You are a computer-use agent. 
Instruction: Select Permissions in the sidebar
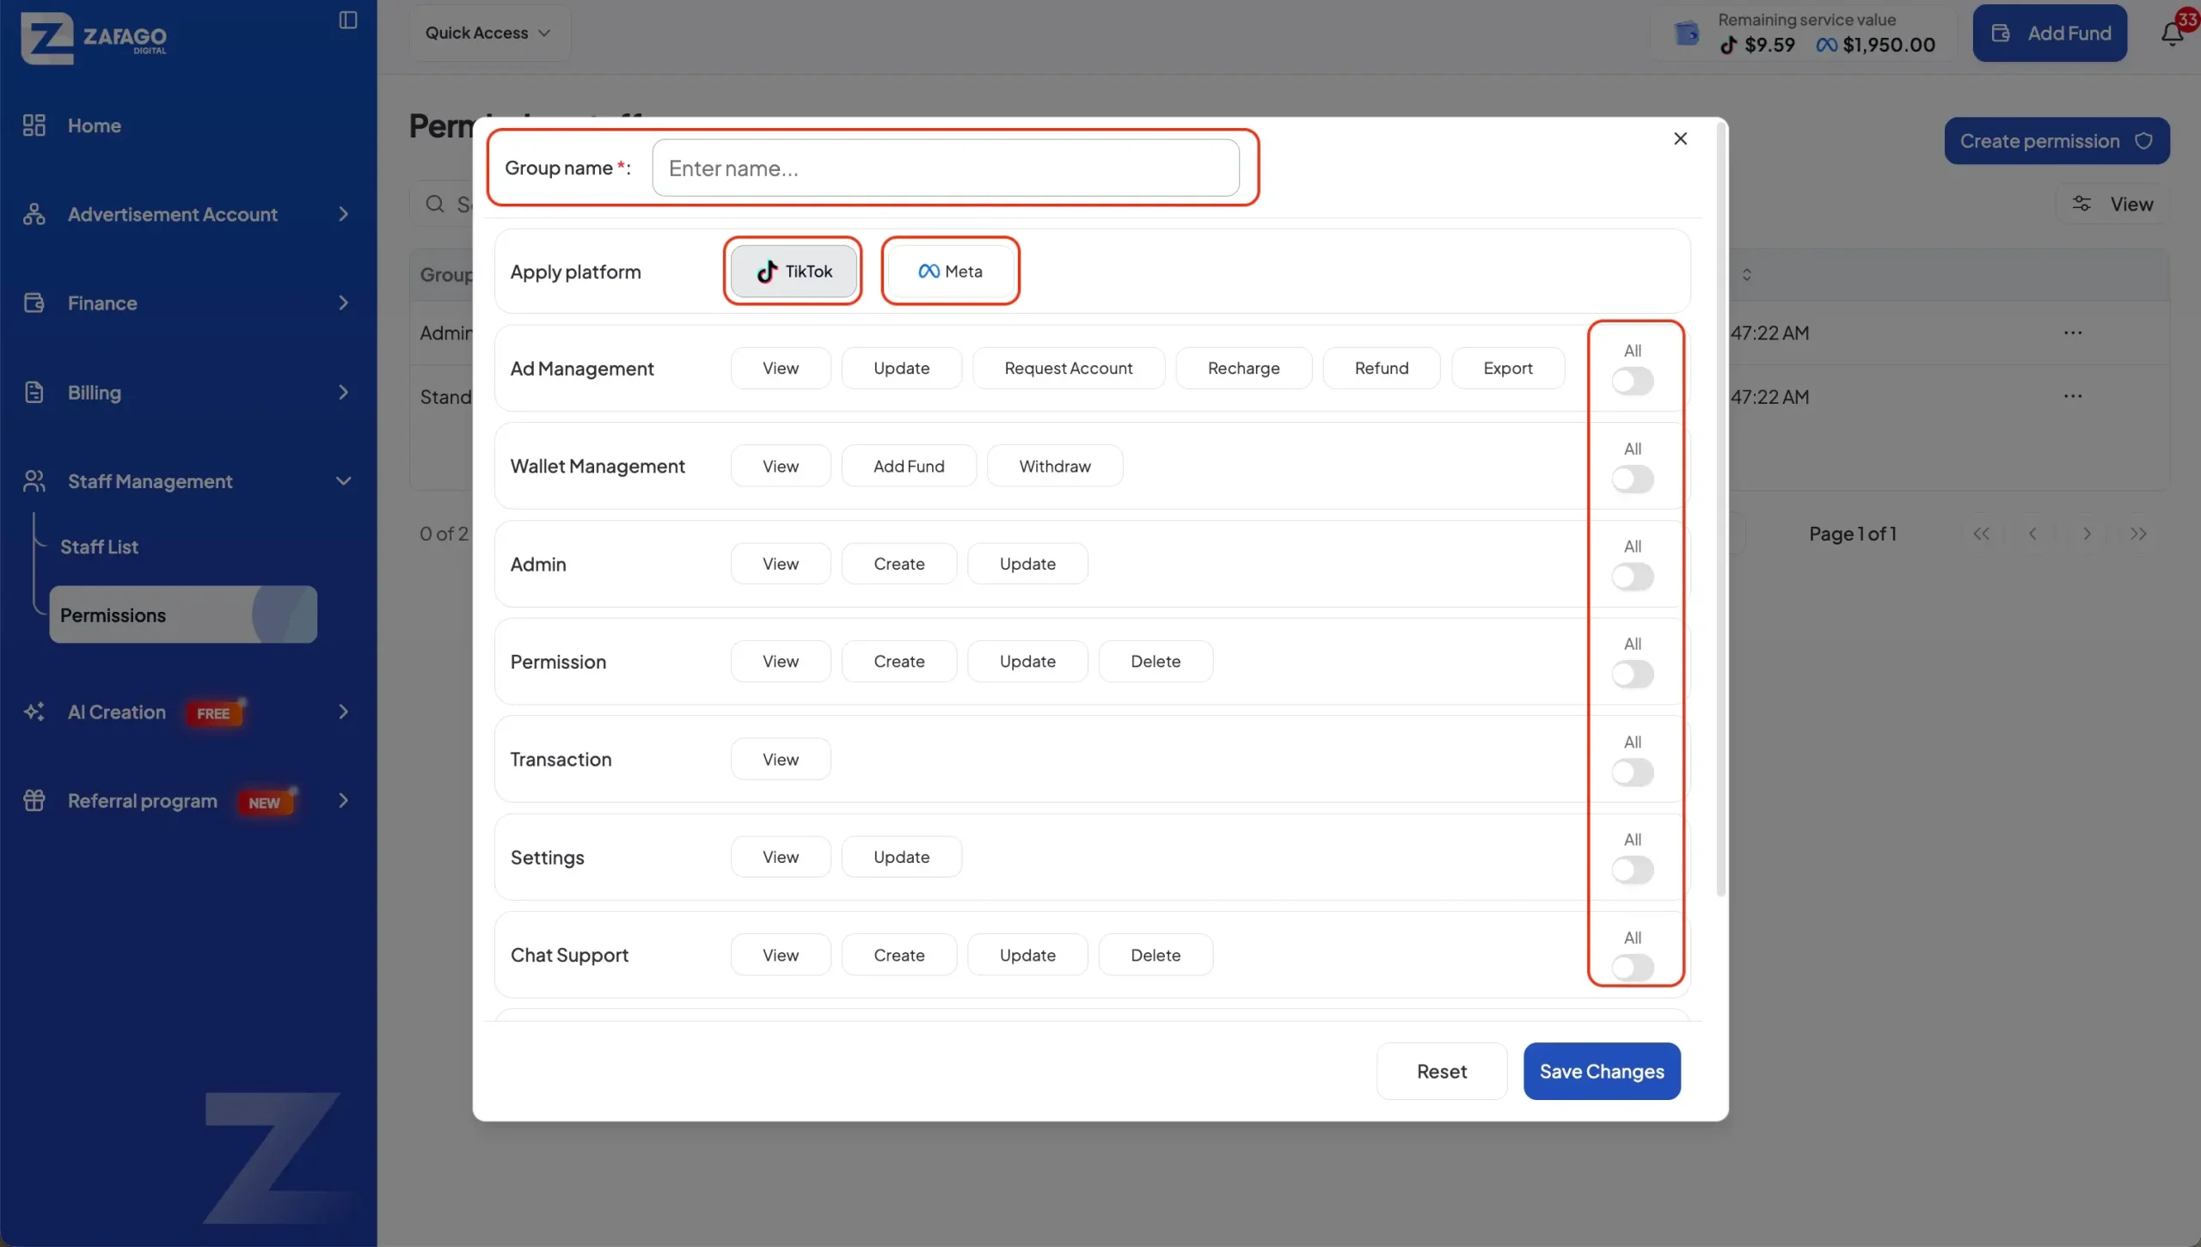tap(183, 614)
